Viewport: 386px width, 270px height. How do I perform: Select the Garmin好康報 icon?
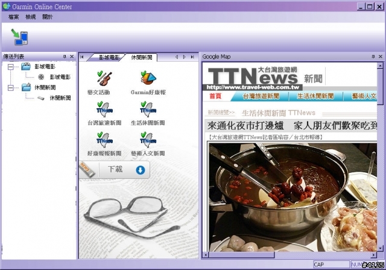(x=148, y=77)
